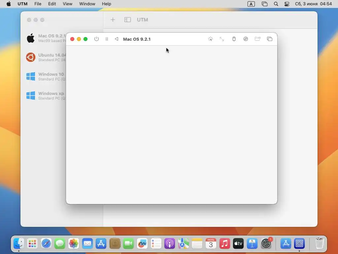Open Stage Manager menu bar icon
This screenshot has width=338, height=254.
(x=264, y=4)
